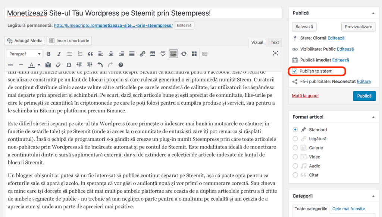The image size is (382, 217).
Task: Open the text color picker arrow
Action: (x=39, y=65)
